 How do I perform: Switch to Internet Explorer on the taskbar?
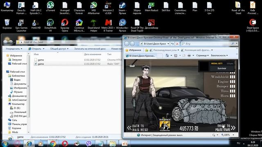pyautogui.click(x=29, y=143)
